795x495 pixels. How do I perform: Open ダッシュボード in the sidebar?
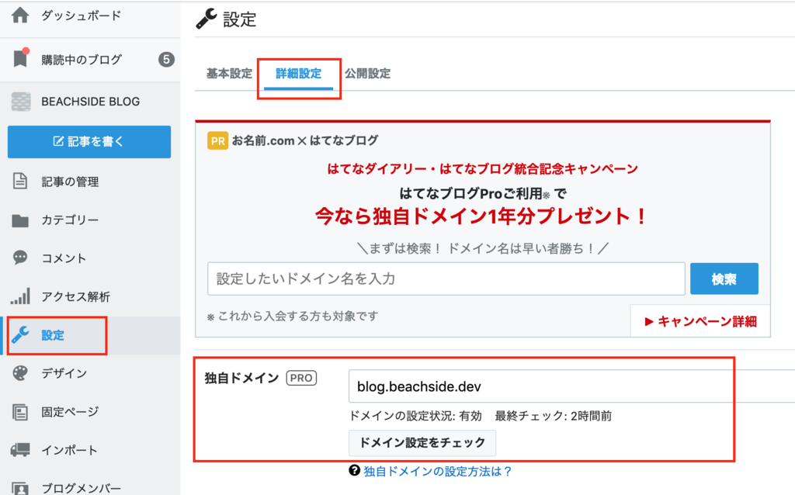(81, 16)
